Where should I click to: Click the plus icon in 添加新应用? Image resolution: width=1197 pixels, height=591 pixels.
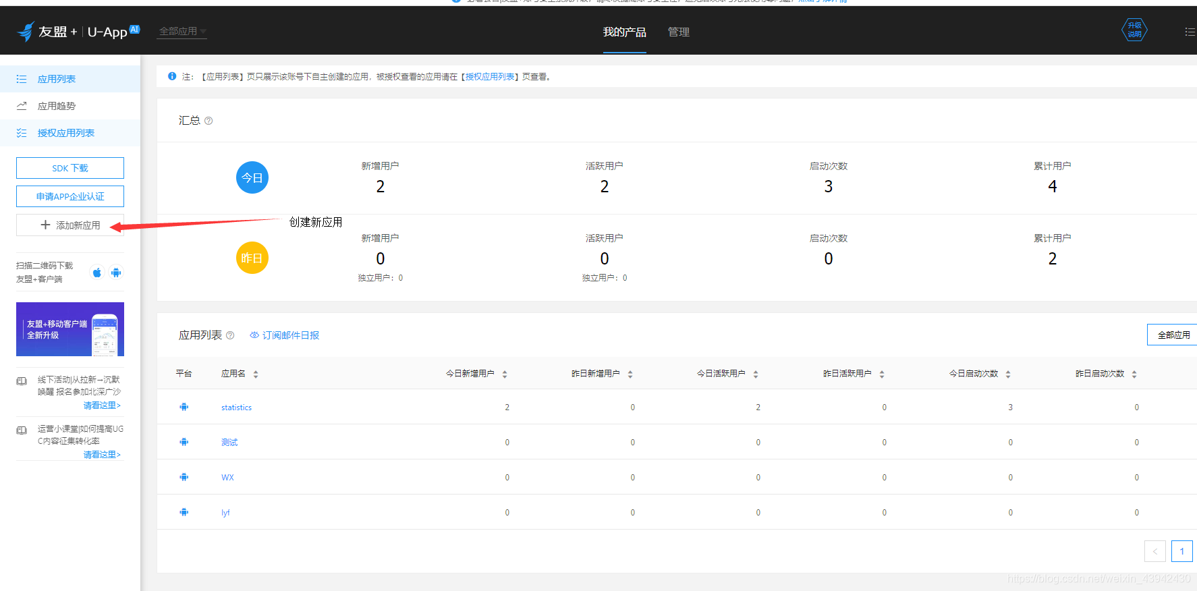point(45,225)
